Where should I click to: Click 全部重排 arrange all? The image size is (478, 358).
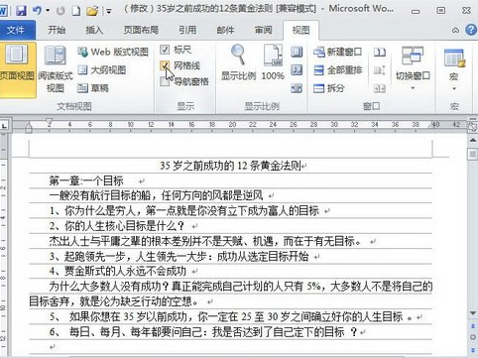[x=337, y=70]
